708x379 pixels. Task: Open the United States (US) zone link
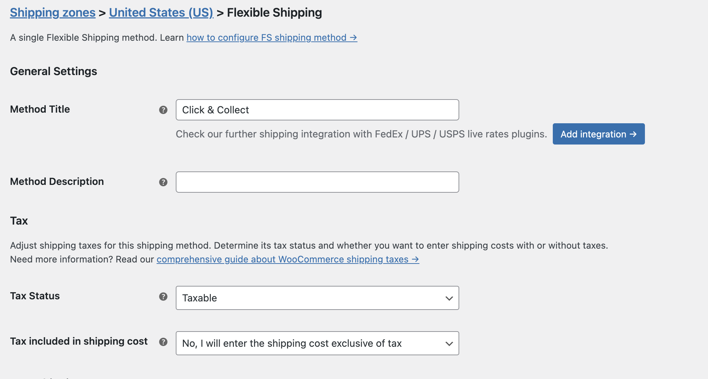[x=161, y=12]
